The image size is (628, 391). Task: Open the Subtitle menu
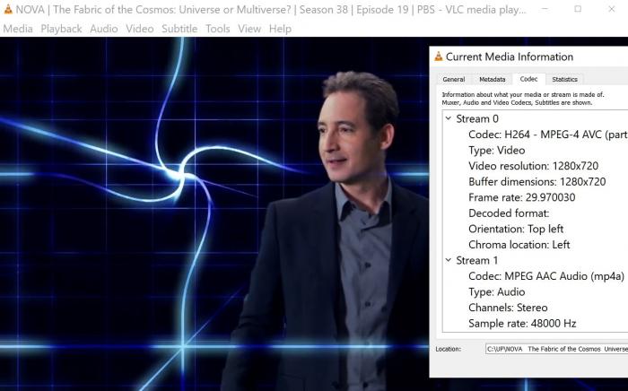click(x=179, y=29)
